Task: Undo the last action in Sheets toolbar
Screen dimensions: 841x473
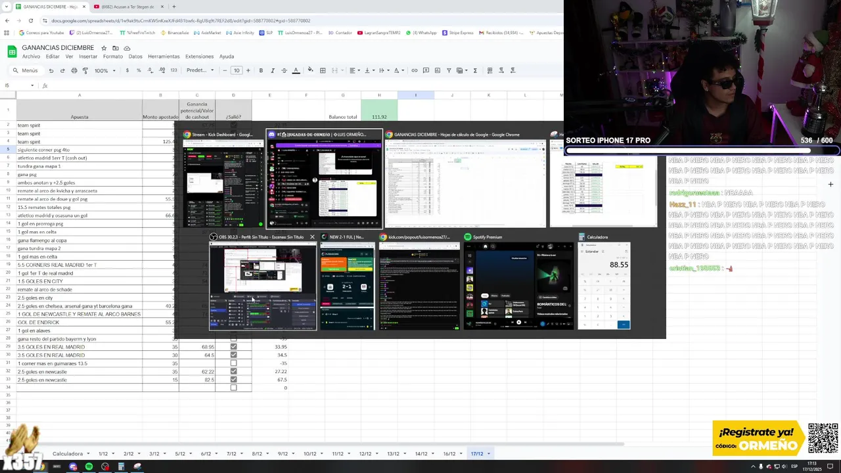Action: (x=51, y=70)
